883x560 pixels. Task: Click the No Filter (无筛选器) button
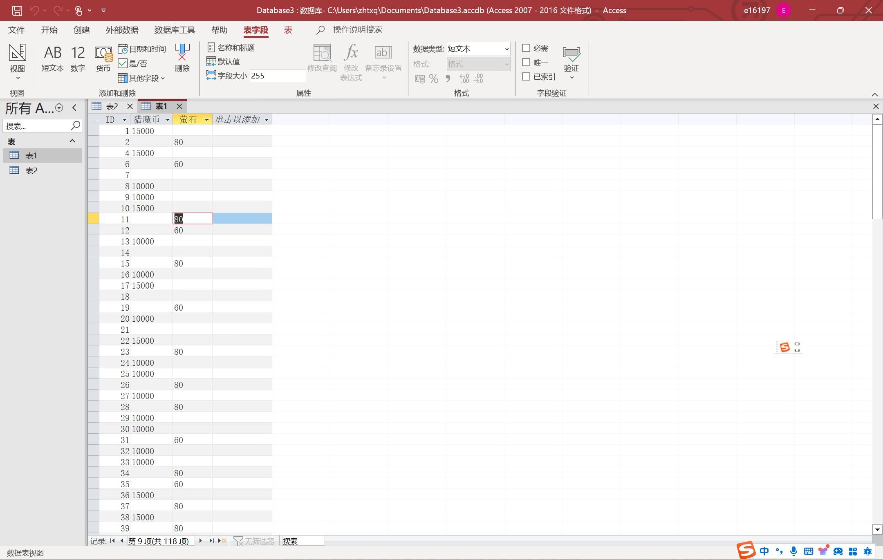[254, 541]
